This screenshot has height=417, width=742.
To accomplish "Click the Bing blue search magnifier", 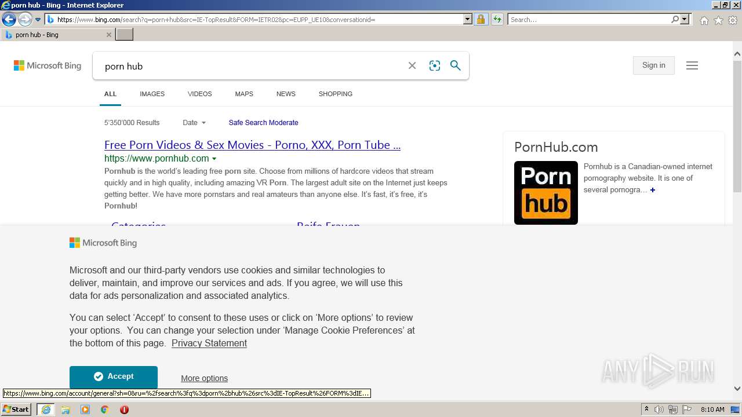I will [x=456, y=65].
